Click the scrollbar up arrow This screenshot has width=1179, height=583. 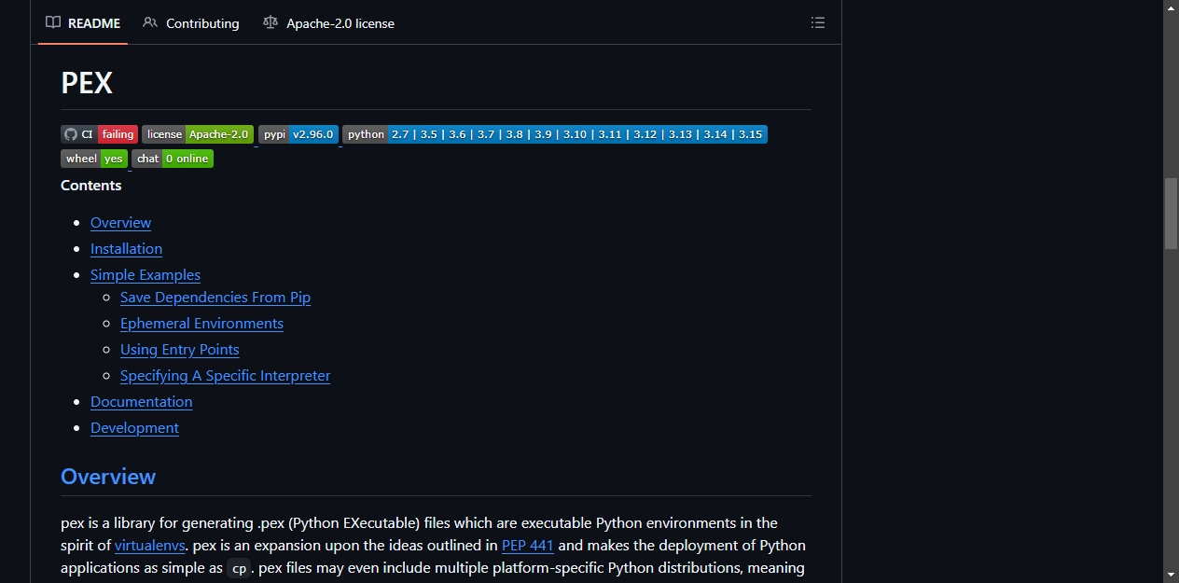[x=1171, y=7]
